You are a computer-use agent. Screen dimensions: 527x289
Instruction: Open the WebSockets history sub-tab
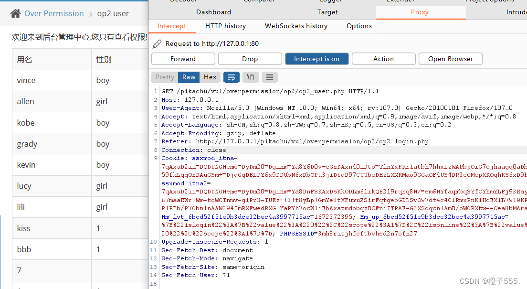pyautogui.click(x=296, y=26)
